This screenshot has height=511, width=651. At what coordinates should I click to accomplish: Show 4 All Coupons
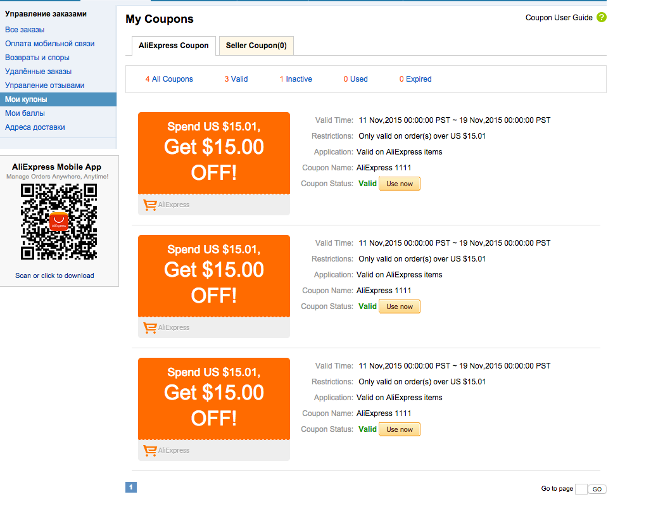coord(169,79)
